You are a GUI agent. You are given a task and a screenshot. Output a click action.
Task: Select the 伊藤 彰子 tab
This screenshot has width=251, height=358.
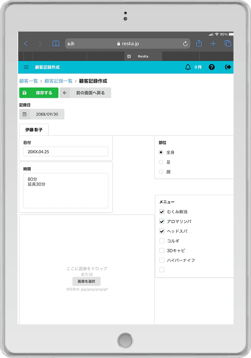[34, 130]
